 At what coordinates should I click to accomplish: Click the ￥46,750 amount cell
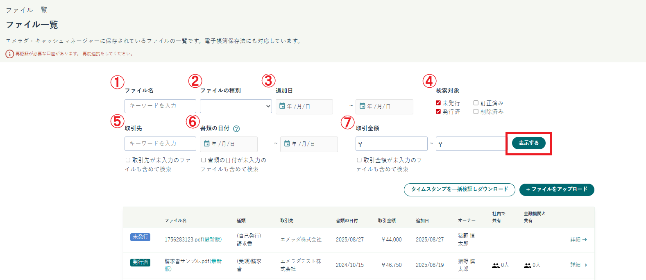pos(391,265)
